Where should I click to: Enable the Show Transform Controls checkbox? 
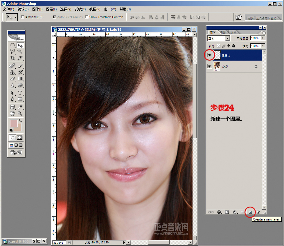coord(87,17)
